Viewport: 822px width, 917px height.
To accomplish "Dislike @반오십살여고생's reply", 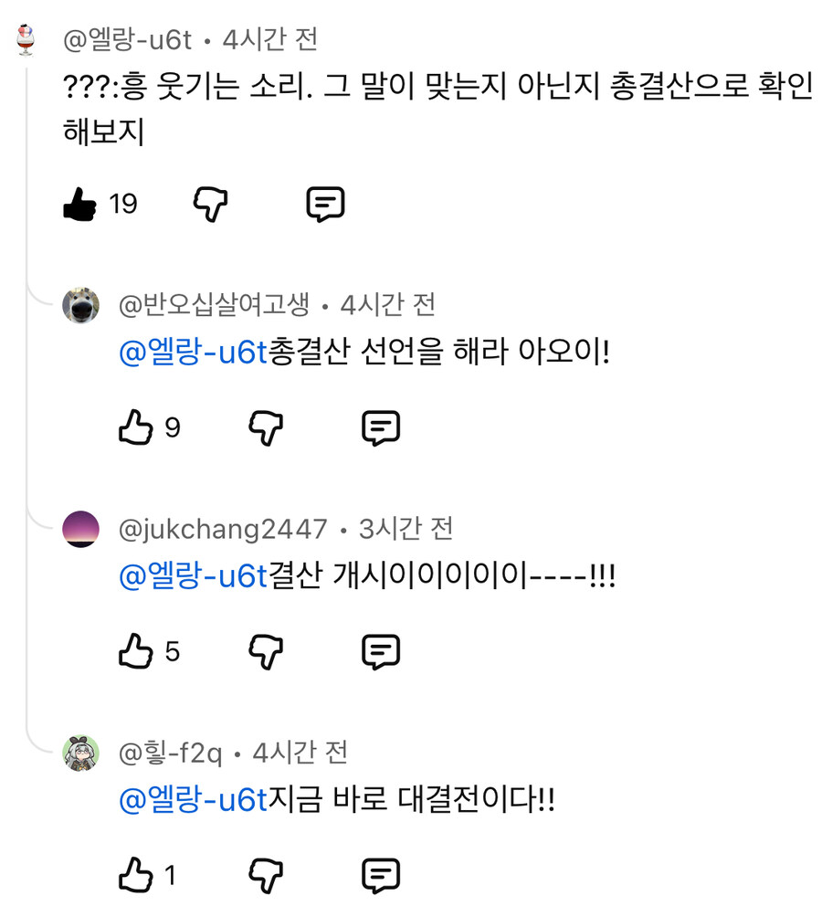I will (265, 427).
